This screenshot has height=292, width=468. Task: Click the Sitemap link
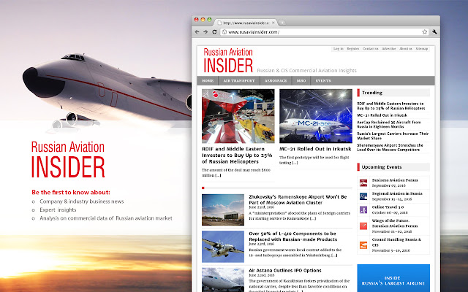point(422,49)
